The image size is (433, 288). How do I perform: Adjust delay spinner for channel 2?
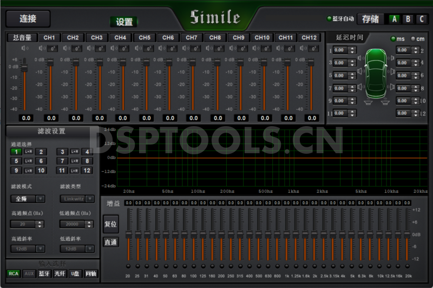416,50
